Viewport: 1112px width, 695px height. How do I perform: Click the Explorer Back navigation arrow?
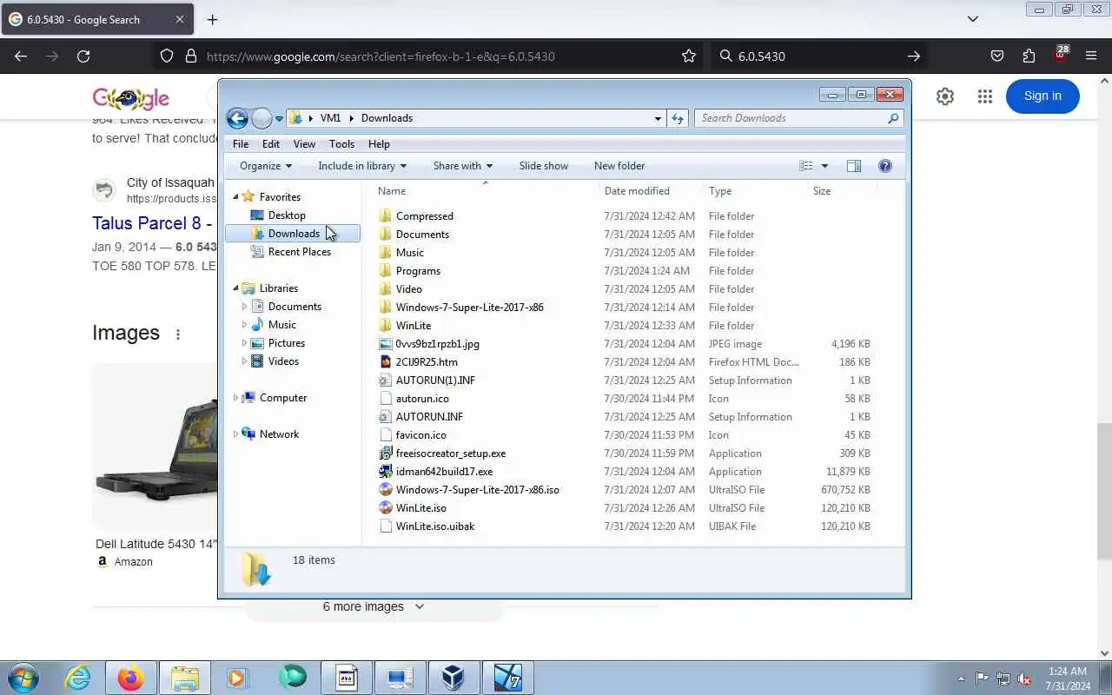[x=237, y=118]
